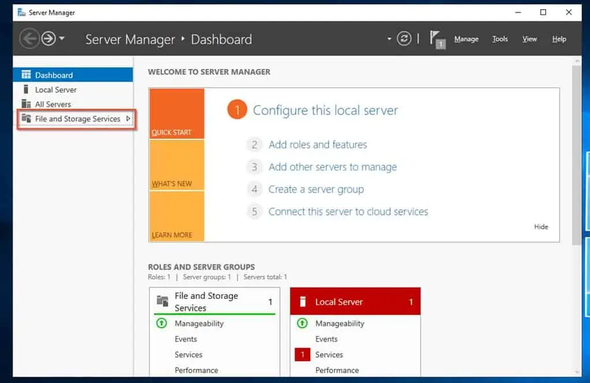
Task: Click Create a server group link
Action: coord(316,189)
